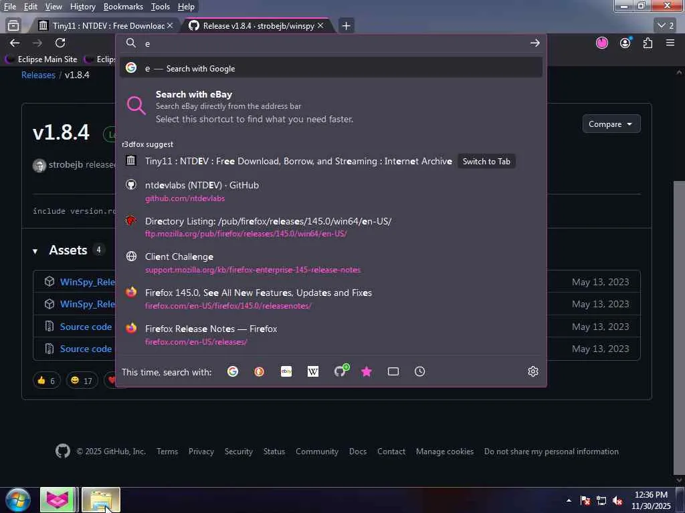Open the View menu
685x513 pixels.
click(54, 7)
